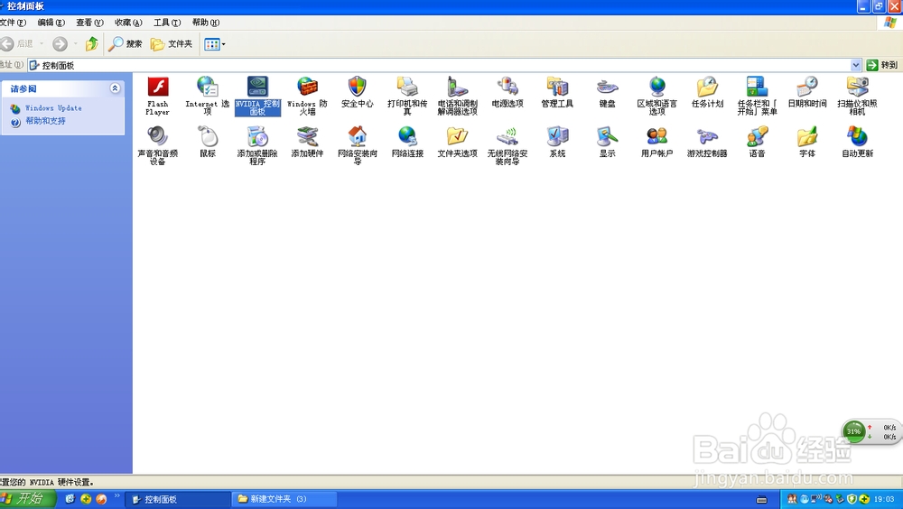Expand the address bar dropdown
Image resolution: width=903 pixels, height=509 pixels.
click(856, 65)
